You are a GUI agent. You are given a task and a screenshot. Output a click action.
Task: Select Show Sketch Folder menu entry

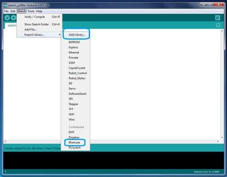tap(40, 24)
